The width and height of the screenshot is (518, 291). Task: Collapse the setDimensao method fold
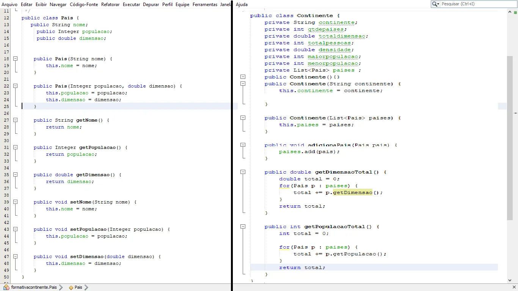click(15, 257)
